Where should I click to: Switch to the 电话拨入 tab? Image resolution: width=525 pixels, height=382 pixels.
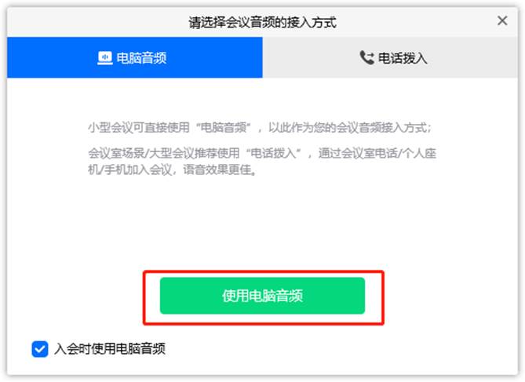[390, 57]
